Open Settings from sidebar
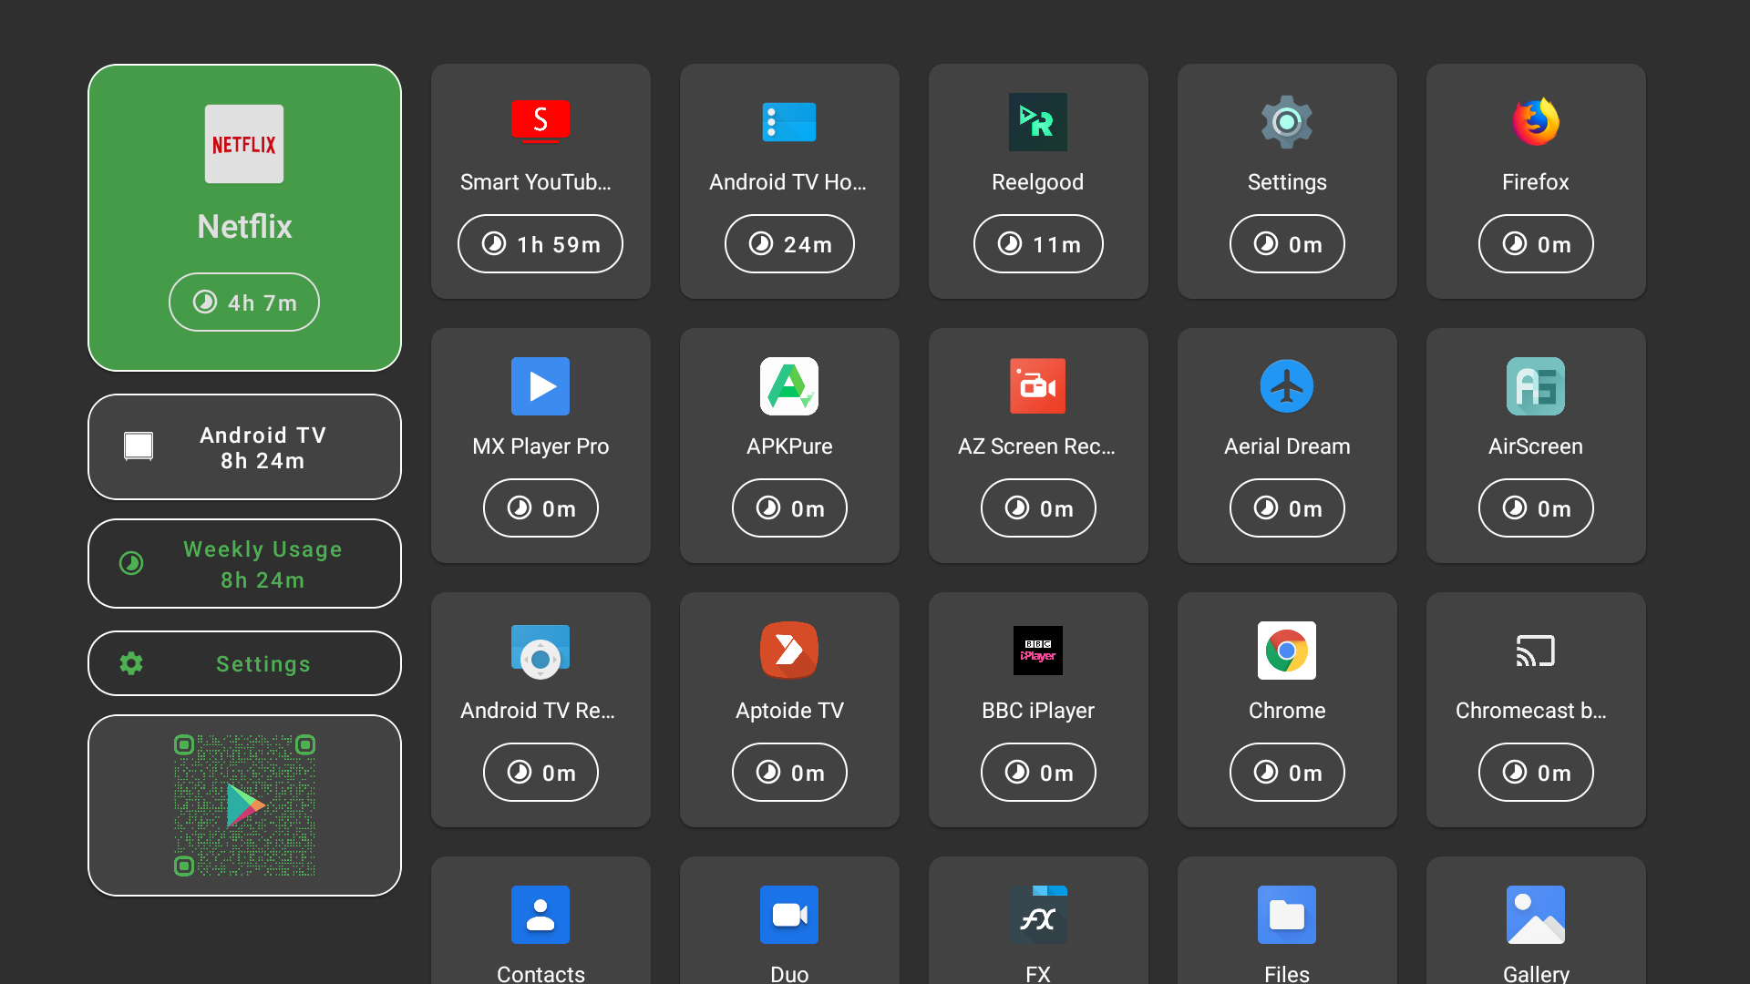The width and height of the screenshot is (1750, 984). [244, 663]
